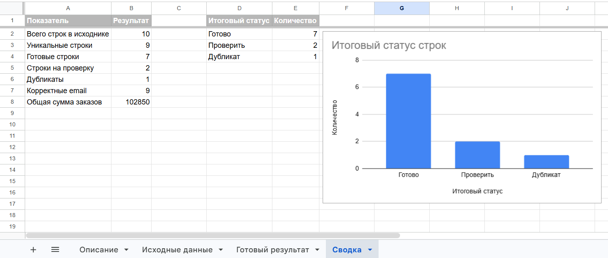Viewport: 608px width, 258px height.
Task: Click the select-all corner box
Action: click(x=12, y=8)
